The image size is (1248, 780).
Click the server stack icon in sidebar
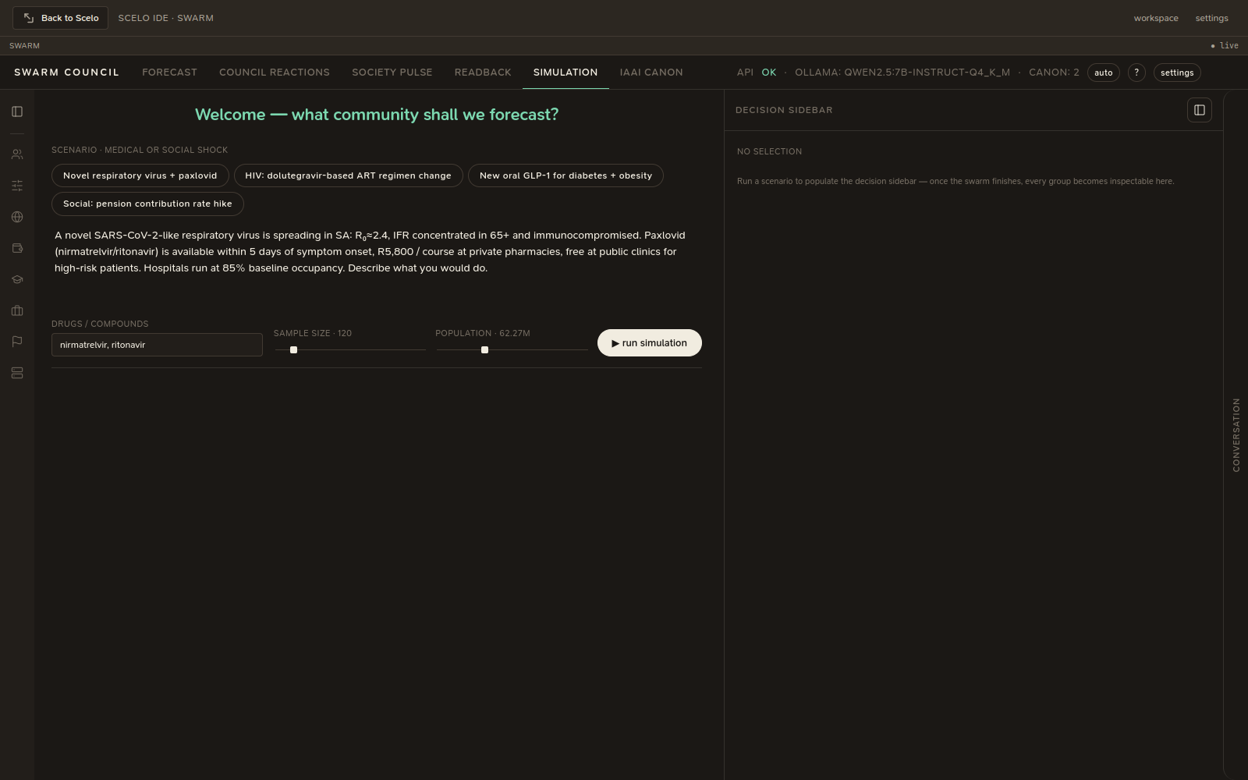[x=17, y=373]
